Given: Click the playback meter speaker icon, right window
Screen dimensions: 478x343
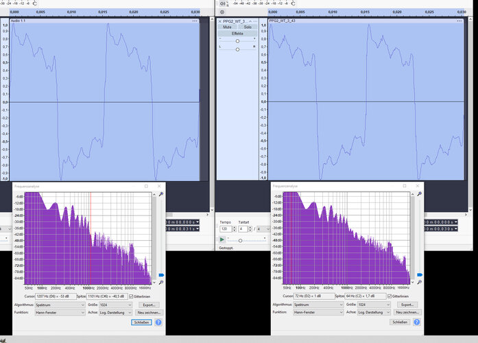Looking at the screenshot, I should (x=222, y=3).
